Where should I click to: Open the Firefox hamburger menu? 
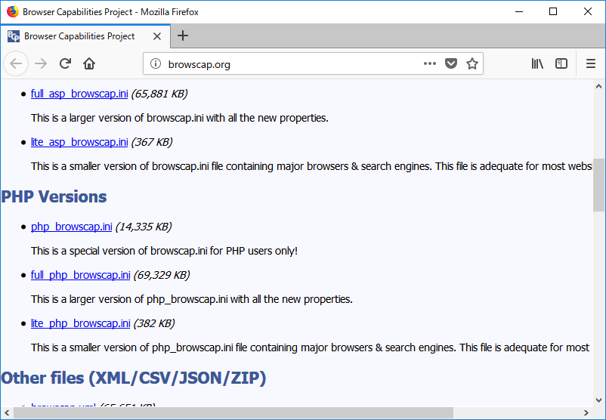point(591,63)
